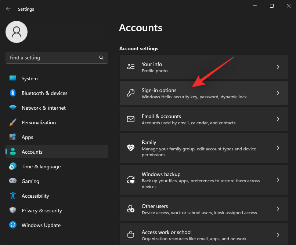Image resolution: width=296 pixels, height=245 pixels.
Task: Expand the Your info chevron
Action: (x=278, y=67)
